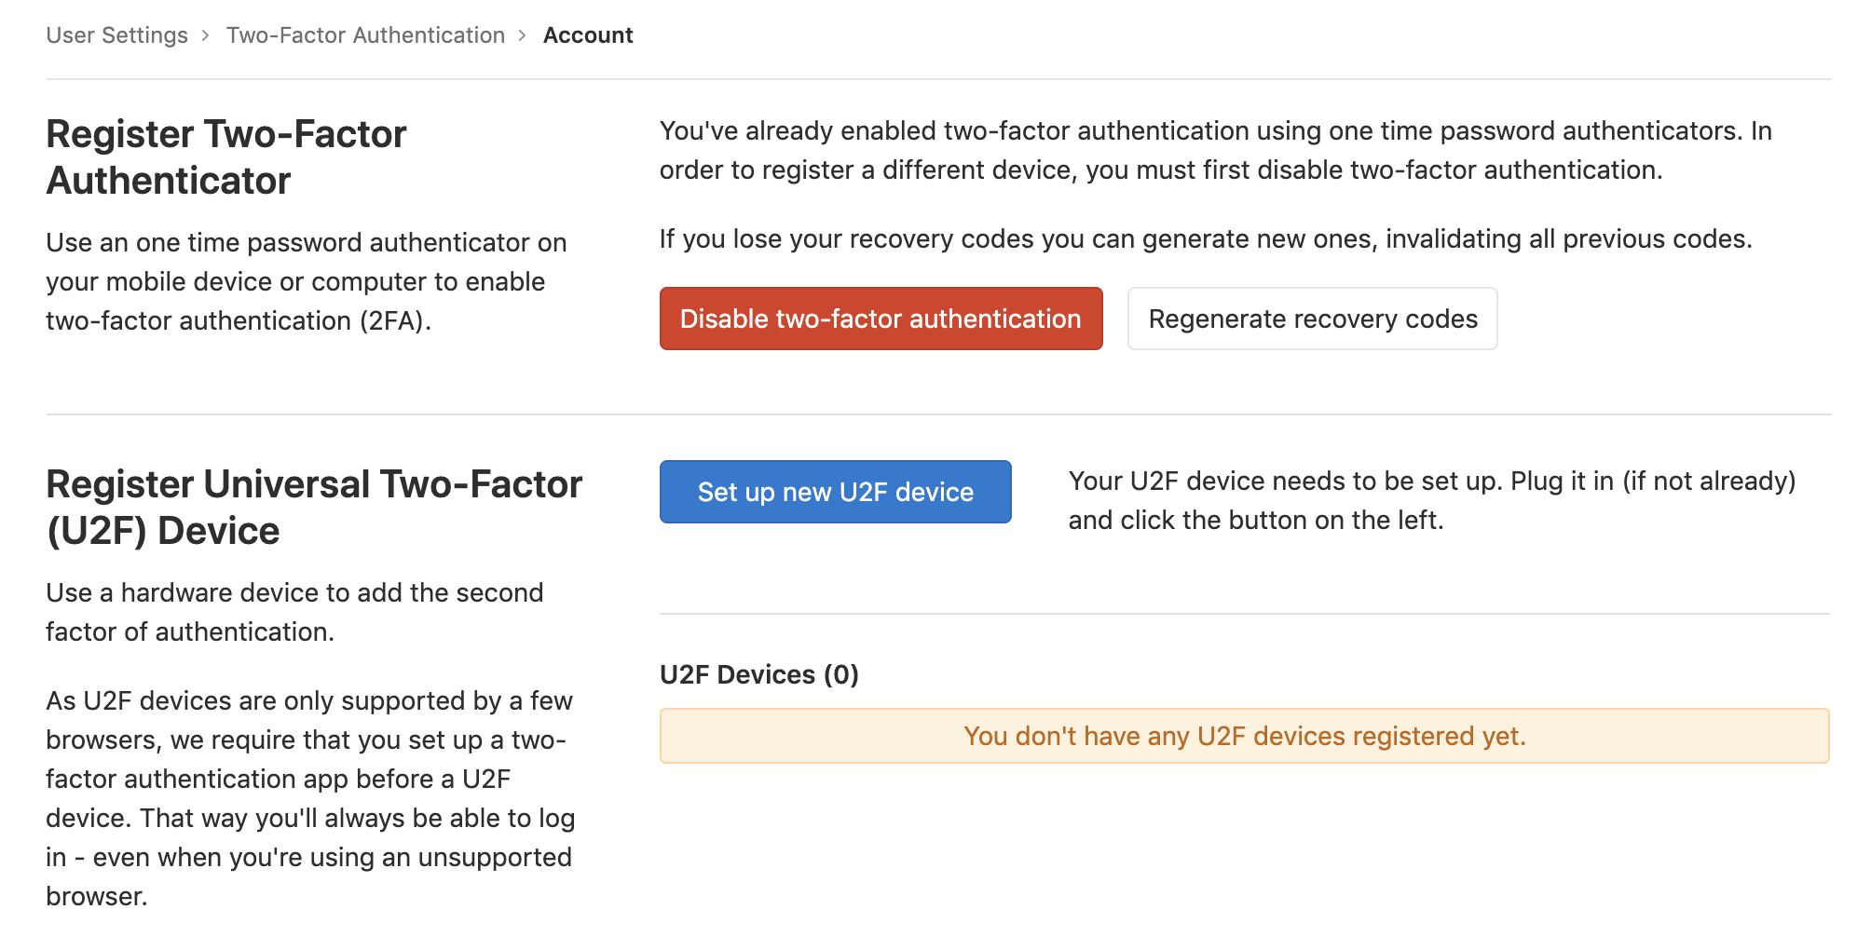The width and height of the screenshot is (1871, 950).
Task: Click chevron separator after User Settings
Action: coord(206,35)
